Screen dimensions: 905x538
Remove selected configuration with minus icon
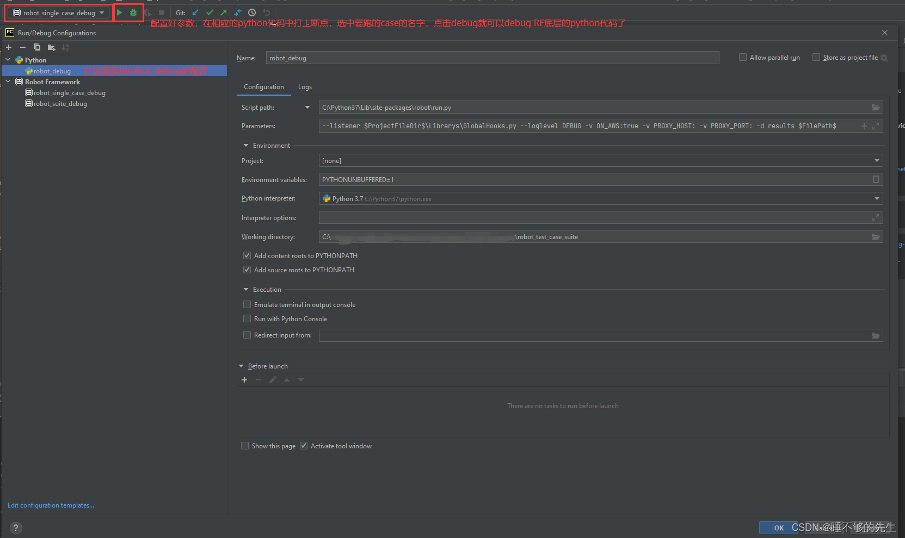point(22,47)
